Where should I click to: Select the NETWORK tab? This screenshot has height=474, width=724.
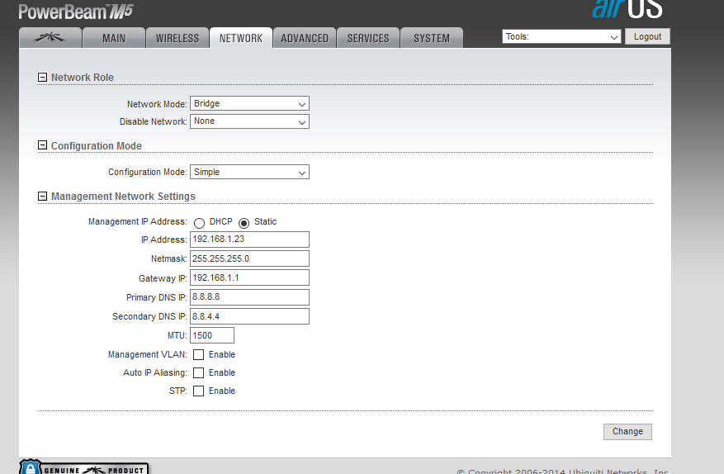[x=240, y=38]
